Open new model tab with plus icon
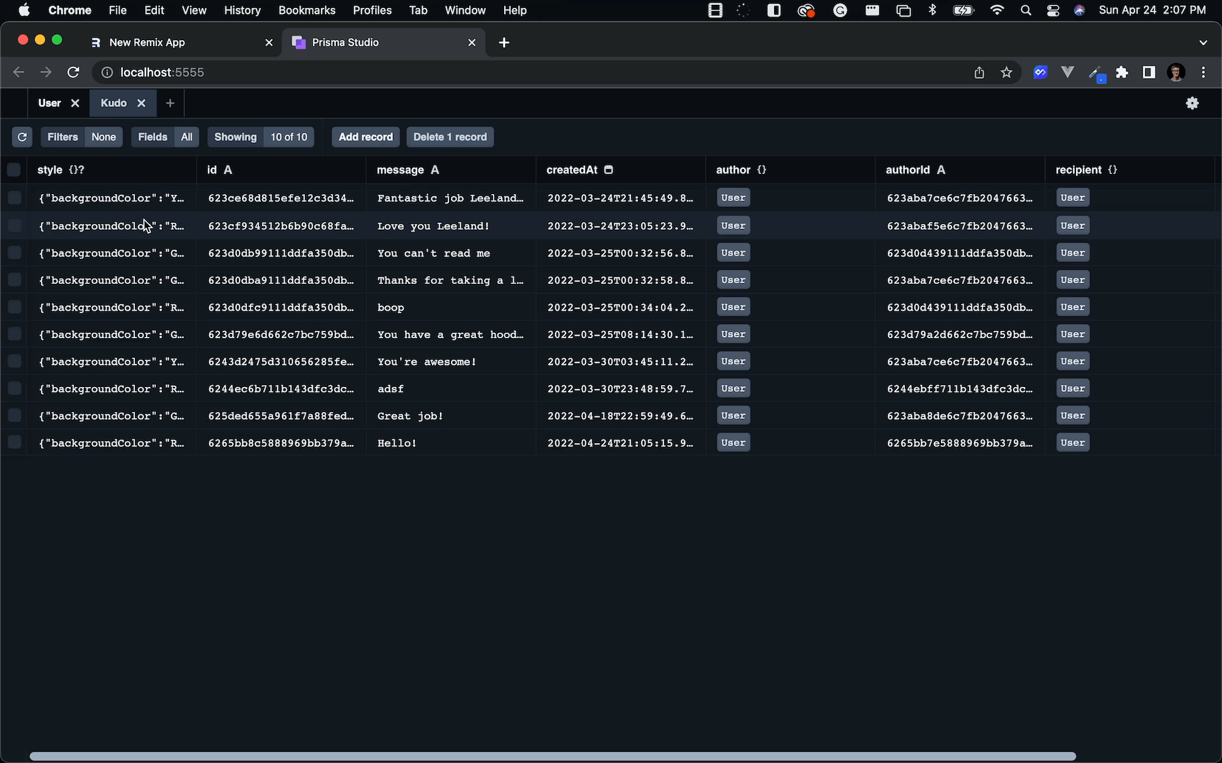 (170, 103)
